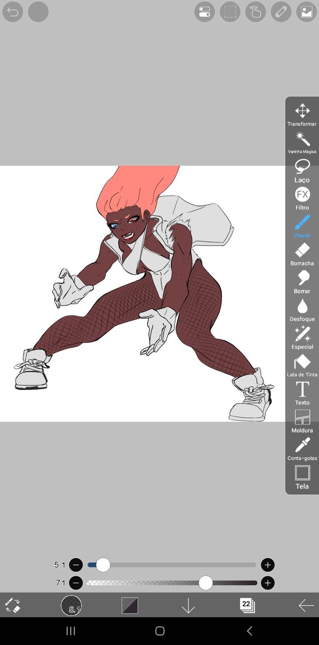
Task: Select the Varinha Mágica tool
Action: pos(302,142)
